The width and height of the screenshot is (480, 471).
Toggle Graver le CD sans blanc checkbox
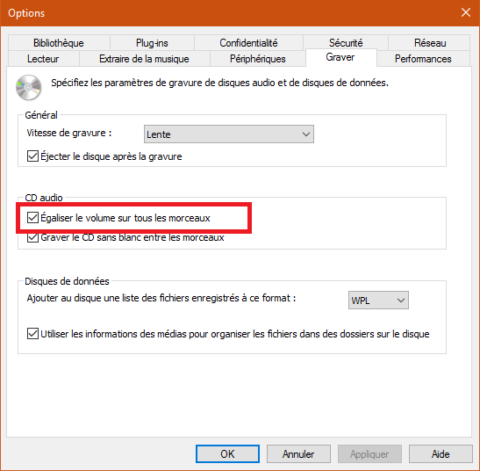click(x=32, y=237)
